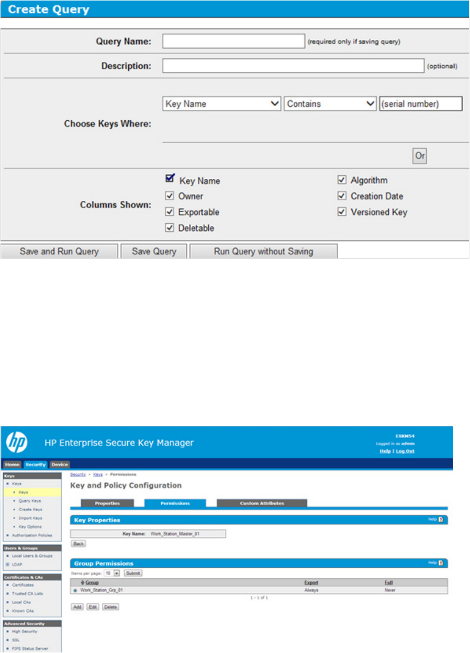This screenshot has width=470, height=653.
Task: Uncheck the Algorithm column checkbox
Action: 342,180
